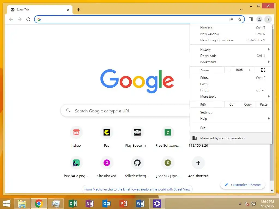Open the system monitor app in taskbar
This screenshot has height=209, width=279.
[x=56, y=204]
